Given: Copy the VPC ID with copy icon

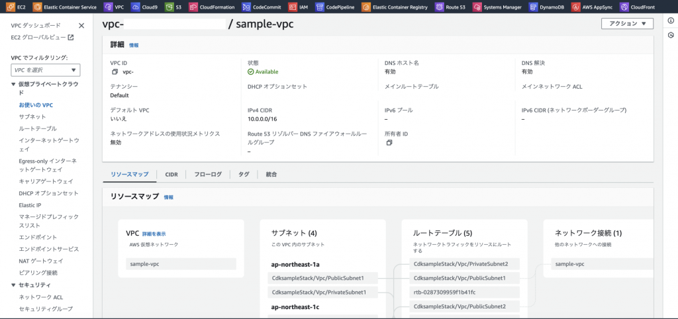Looking at the screenshot, I should 115,71.
